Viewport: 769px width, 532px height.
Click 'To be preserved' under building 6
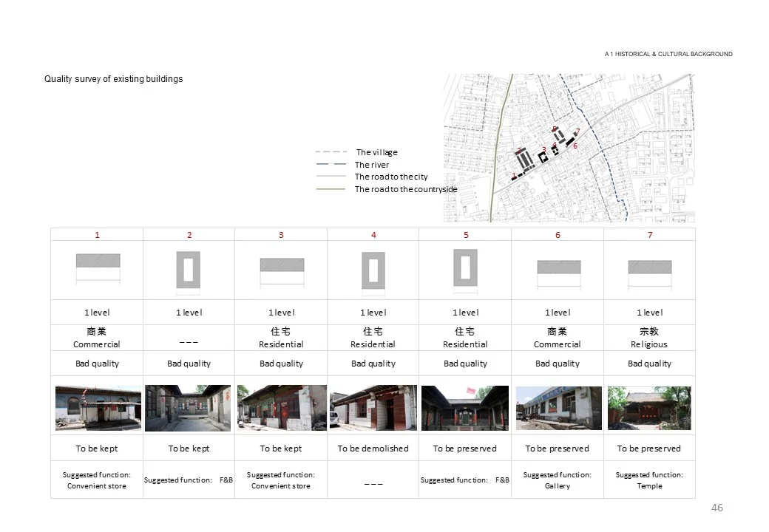tap(557, 449)
